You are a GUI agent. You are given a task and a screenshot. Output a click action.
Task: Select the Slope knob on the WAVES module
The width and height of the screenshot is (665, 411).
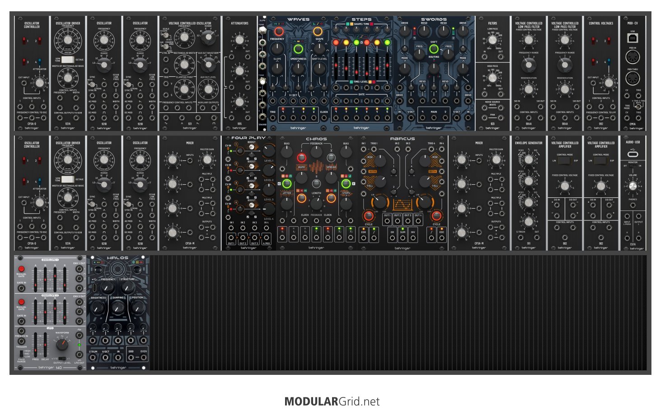click(277, 69)
